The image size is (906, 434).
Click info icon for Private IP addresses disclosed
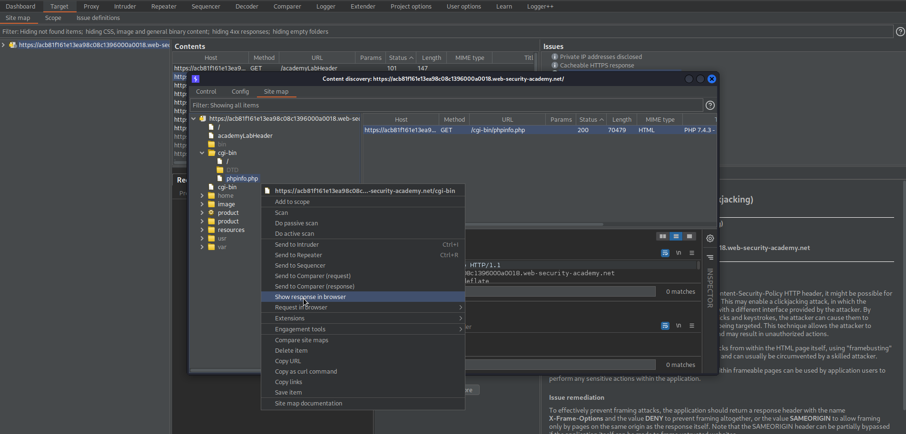(x=554, y=57)
